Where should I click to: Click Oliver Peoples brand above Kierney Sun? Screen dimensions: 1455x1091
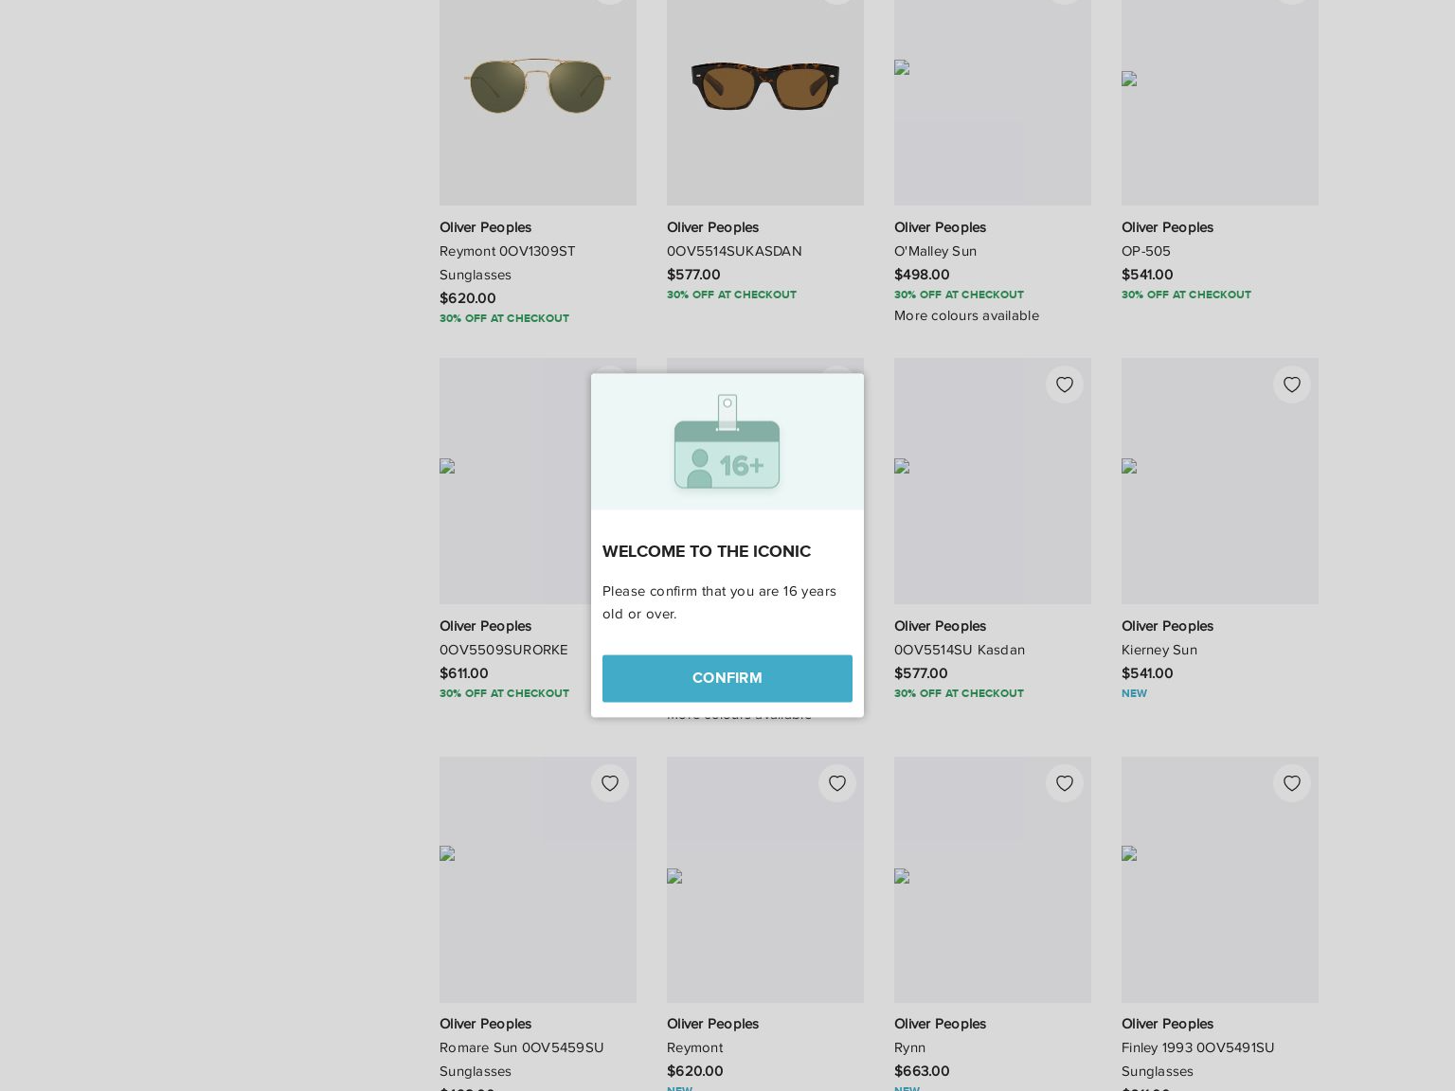1167,626
